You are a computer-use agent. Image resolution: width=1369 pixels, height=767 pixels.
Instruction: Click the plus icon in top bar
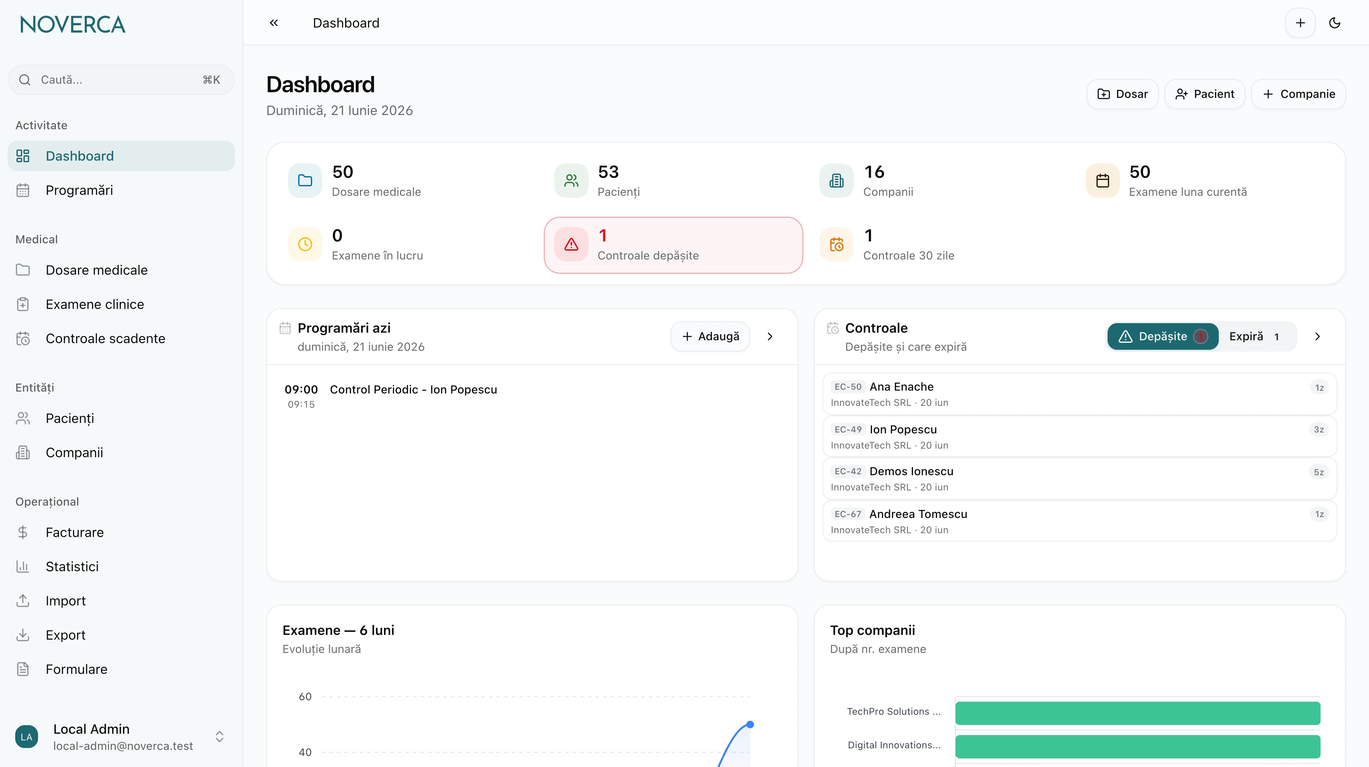[1300, 23]
